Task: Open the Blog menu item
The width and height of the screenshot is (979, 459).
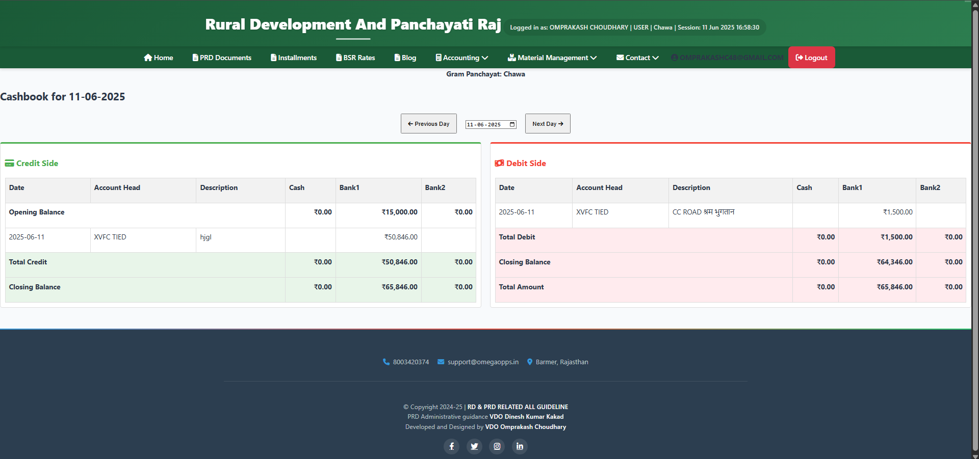Action: click(405, 58)
